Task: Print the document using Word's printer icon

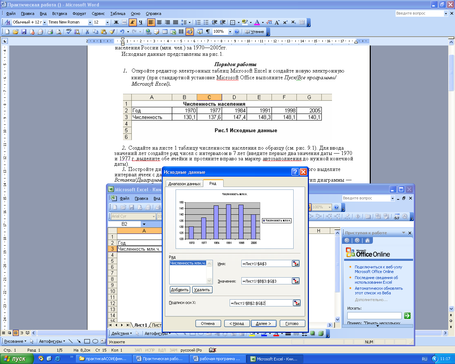Action: [x=50, y=32]
